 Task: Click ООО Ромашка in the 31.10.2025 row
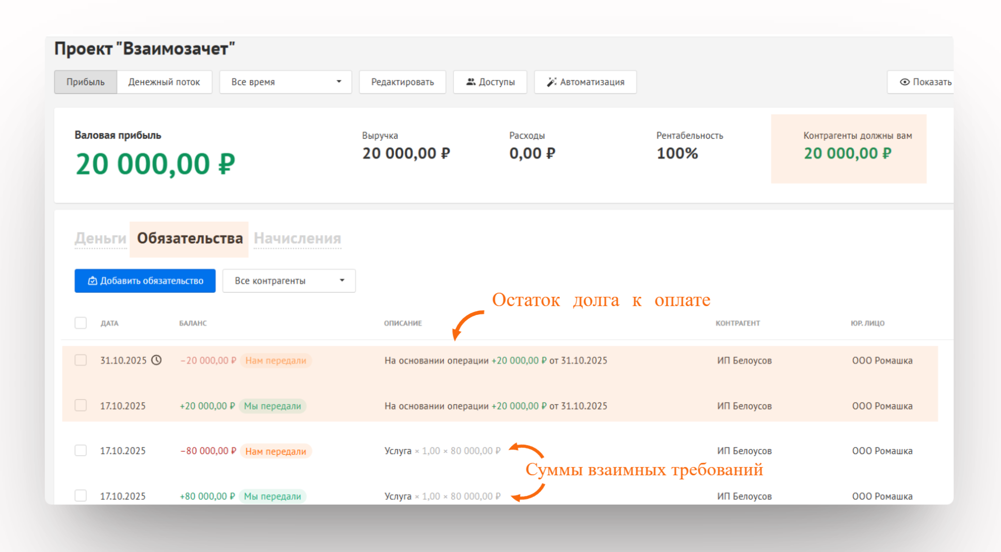pyautogui.click(x=882, y=361)
